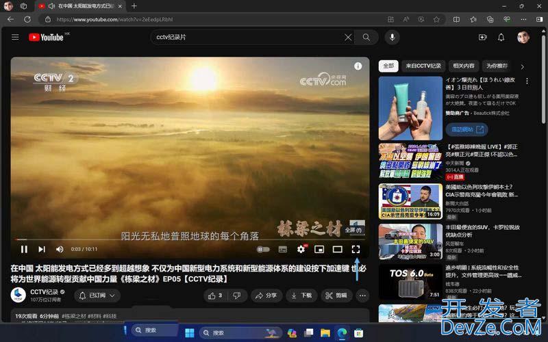Click the 剪辑 clip button
This screenshot has width=548, height=342.
pos(336,295)
